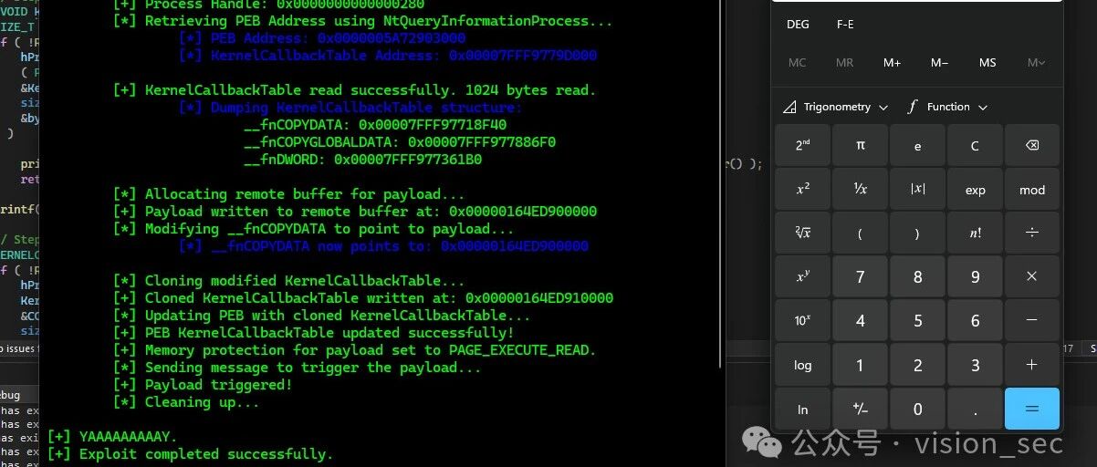Screen dimensions: 1097x467
Task: Click "Cleaning up..." console output line
Action: point(186,402)
